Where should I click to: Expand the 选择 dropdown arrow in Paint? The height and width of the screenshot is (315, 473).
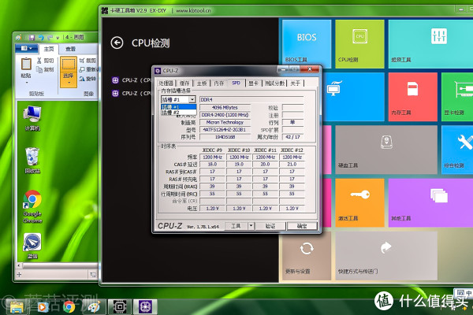click(x=69, y=82)
